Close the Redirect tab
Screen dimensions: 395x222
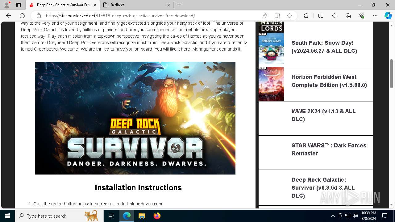[168, 5]
